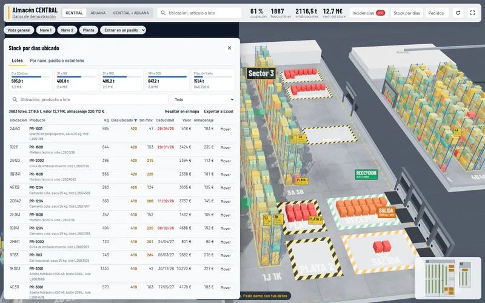Screen dimensions: 485x303
Task: Click the Stock por días button
Action: (x=407, y=13)
